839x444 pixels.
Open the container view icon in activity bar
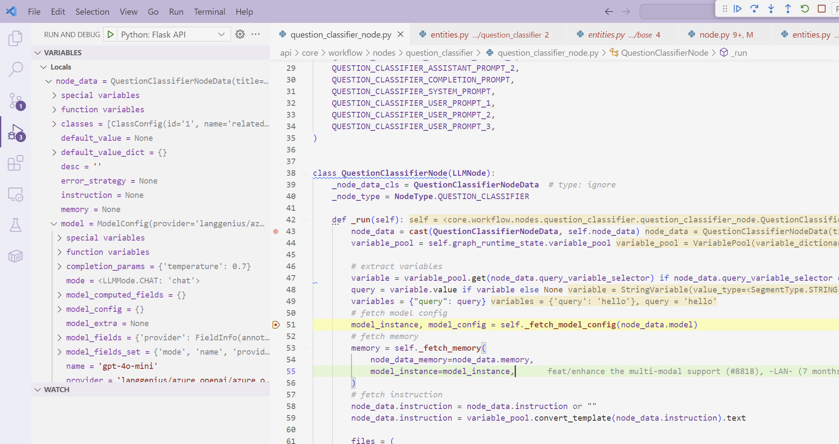(x=16, y=256)
